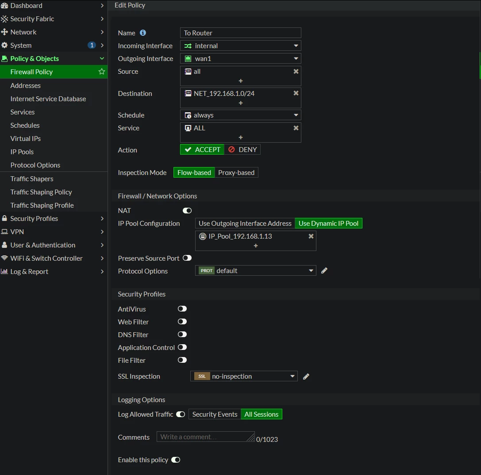Open the Outgoing Interface dropdown
Screen dimensions: 481x475
pyautogui.click(x=241, y=58)
